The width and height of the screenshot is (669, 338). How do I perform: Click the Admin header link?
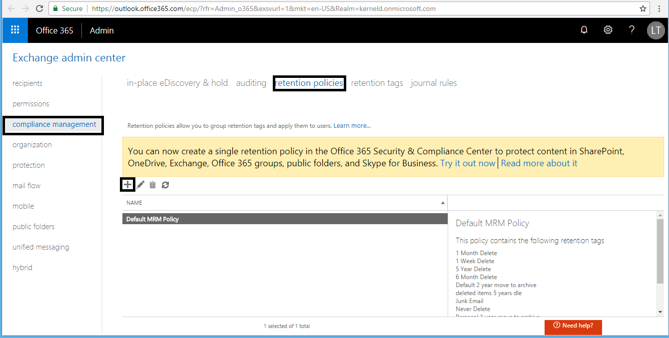(x=102, y=30)
